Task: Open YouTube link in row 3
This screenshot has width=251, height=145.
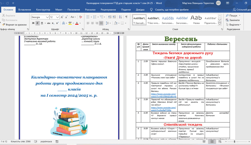Action: (164, 95)
